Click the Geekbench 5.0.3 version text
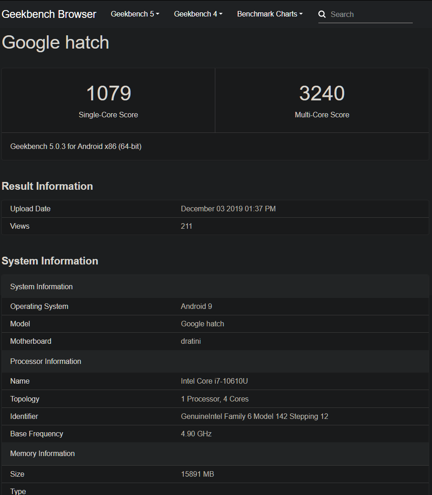Viewport: 432px width, 495px height. 76,147
